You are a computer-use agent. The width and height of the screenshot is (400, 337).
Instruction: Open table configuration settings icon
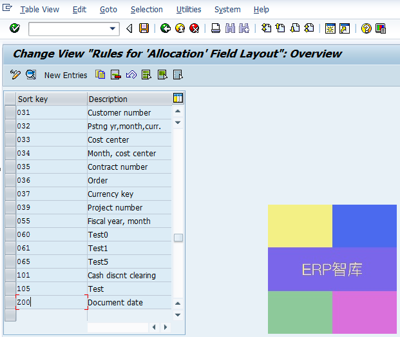point(178,98)
